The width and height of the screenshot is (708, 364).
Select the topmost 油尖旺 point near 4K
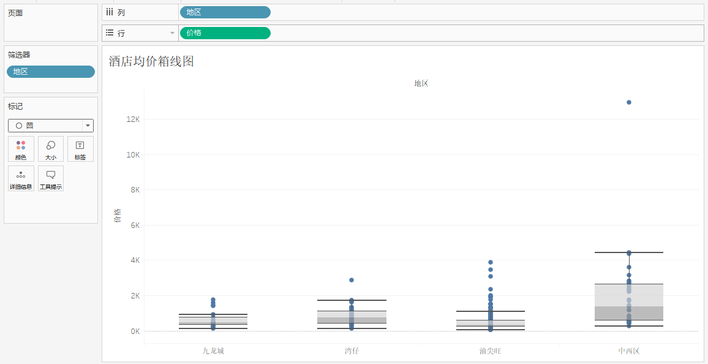pyautogui.click(x=491, y=262)
